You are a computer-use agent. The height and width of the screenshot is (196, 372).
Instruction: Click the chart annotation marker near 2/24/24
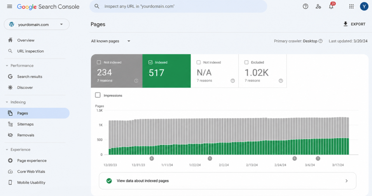(x=294, y=158)
